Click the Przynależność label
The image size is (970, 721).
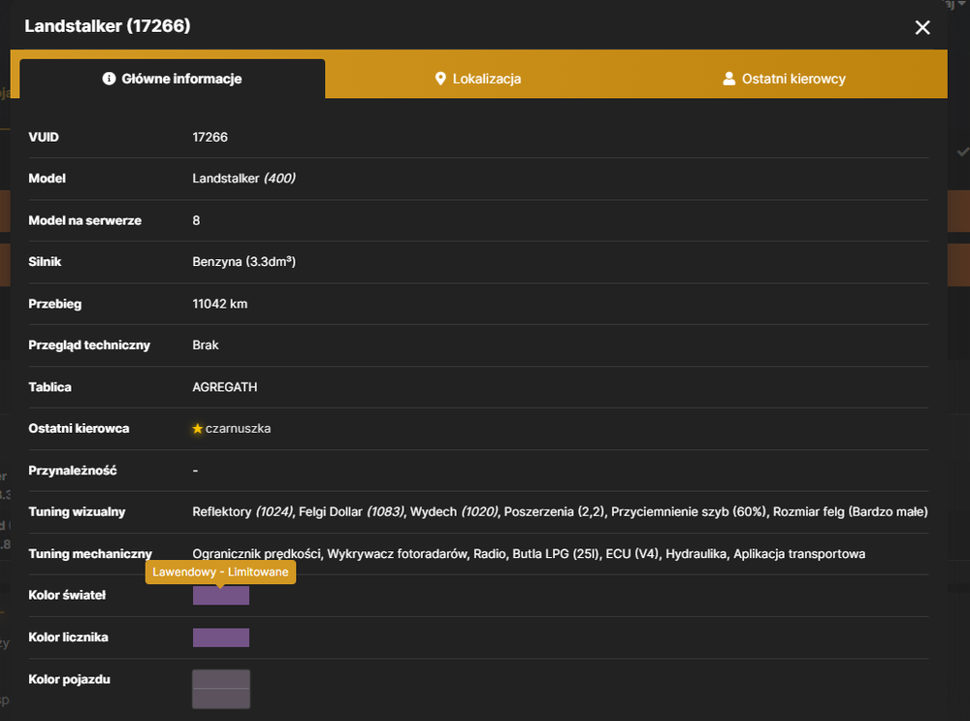[73, 471]
